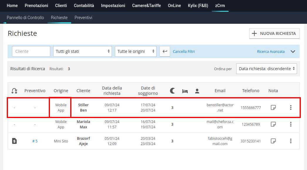Switch to the Preventivi tab
307x170 pixels.
(x=83, y=18)
